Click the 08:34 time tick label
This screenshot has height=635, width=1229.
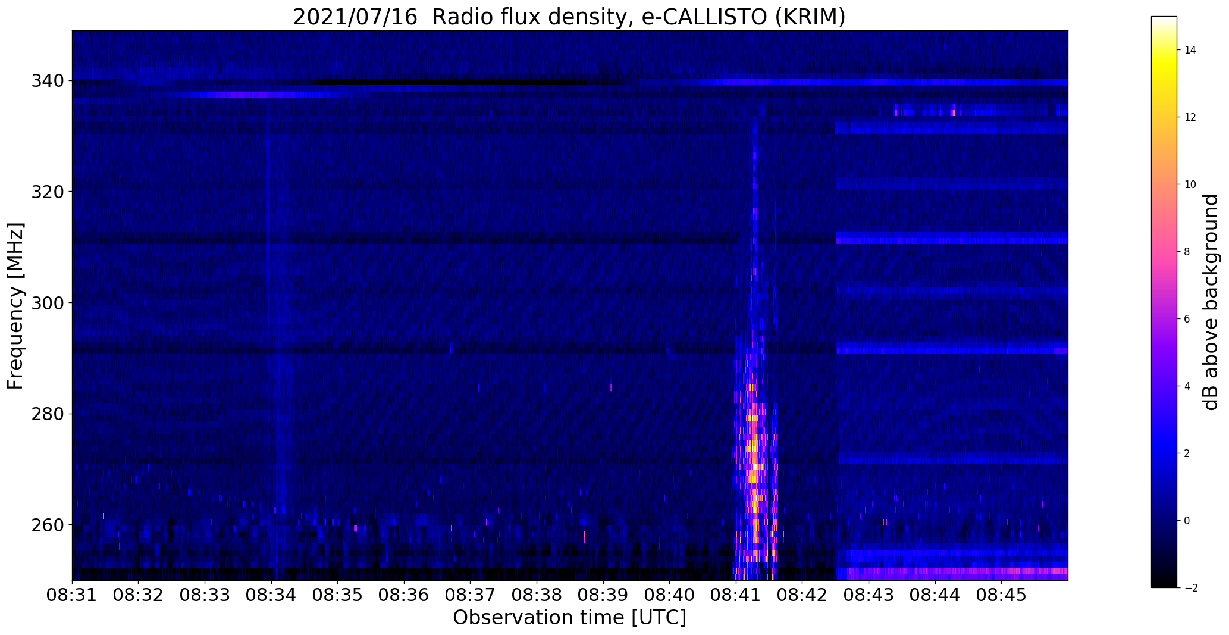click(x=271, y=595)
